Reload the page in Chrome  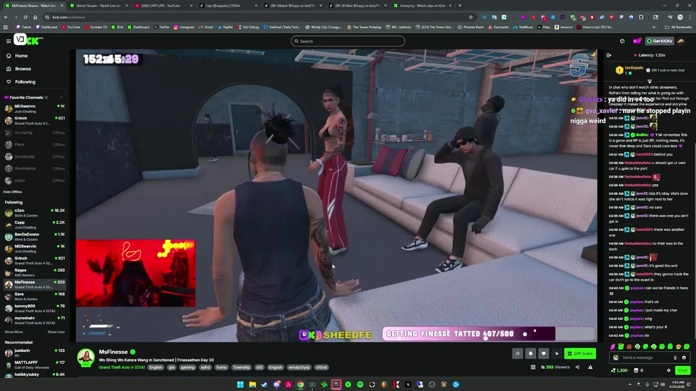[x=25, y=17]
